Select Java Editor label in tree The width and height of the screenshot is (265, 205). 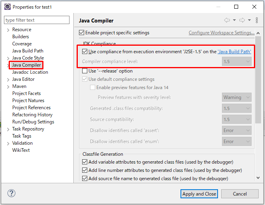tap(23, 79)
